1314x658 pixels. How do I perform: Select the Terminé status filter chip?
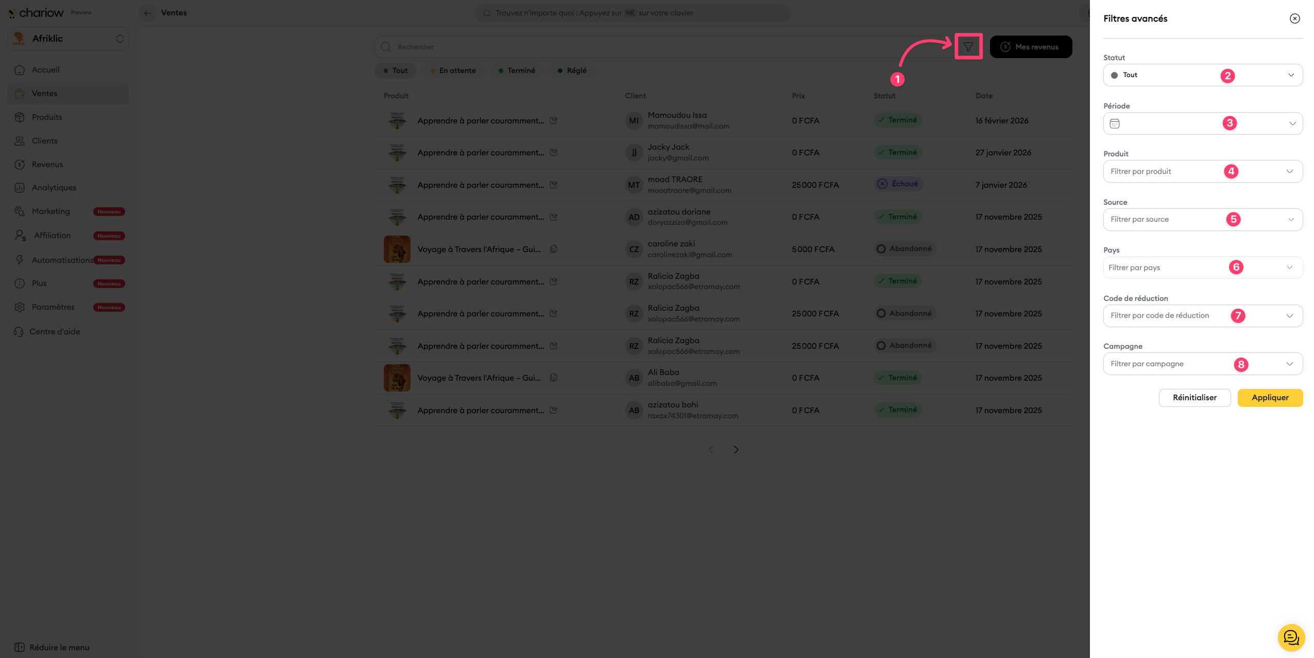coord(517,70)
